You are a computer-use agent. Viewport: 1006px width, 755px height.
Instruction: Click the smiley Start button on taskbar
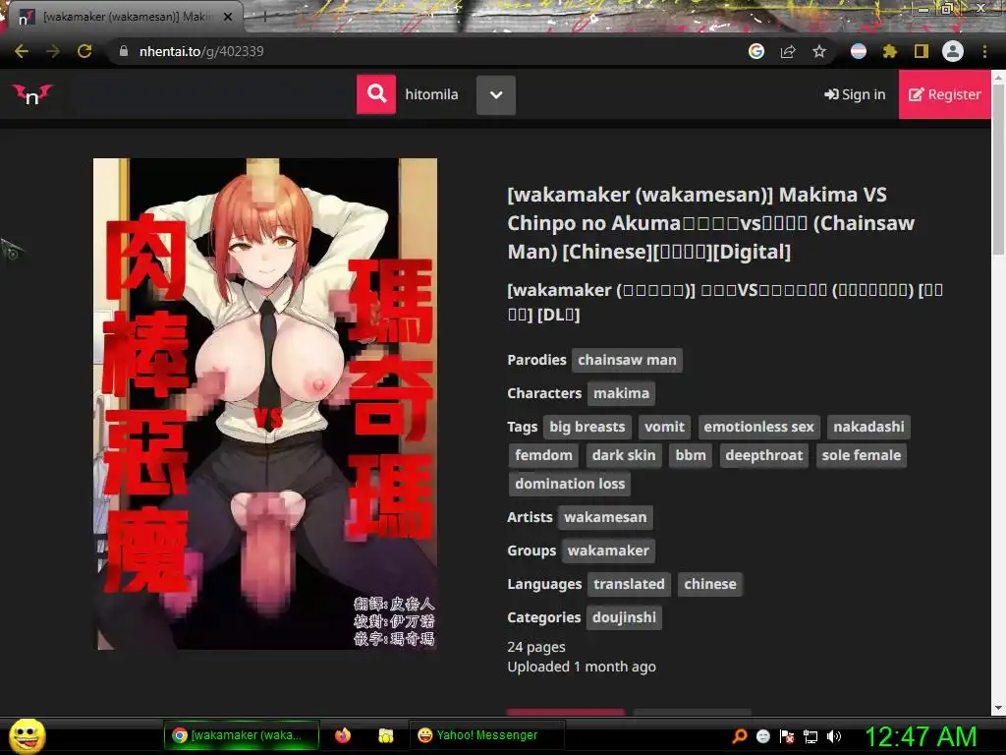[x=27, y=735]
